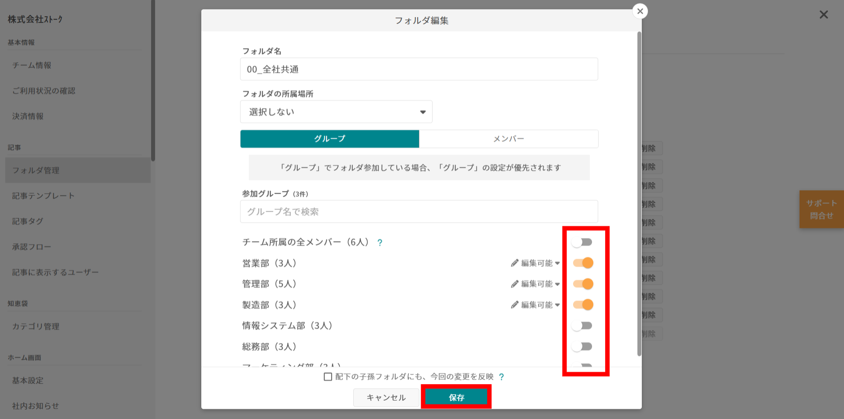844x419 pixels.
Task: Close the settings page with the large X
Action: 824,15
